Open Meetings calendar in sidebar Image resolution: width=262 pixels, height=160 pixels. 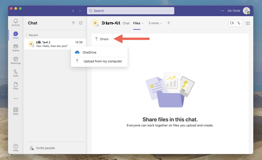click(x=16, y=60)
